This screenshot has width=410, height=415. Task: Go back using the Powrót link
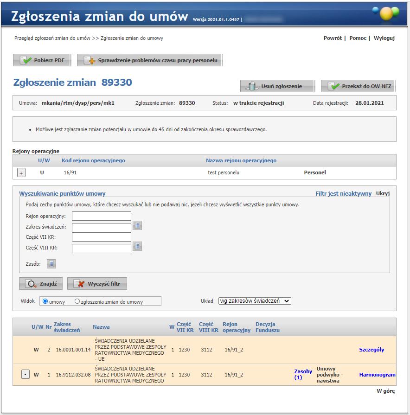(x=333, y=38)
